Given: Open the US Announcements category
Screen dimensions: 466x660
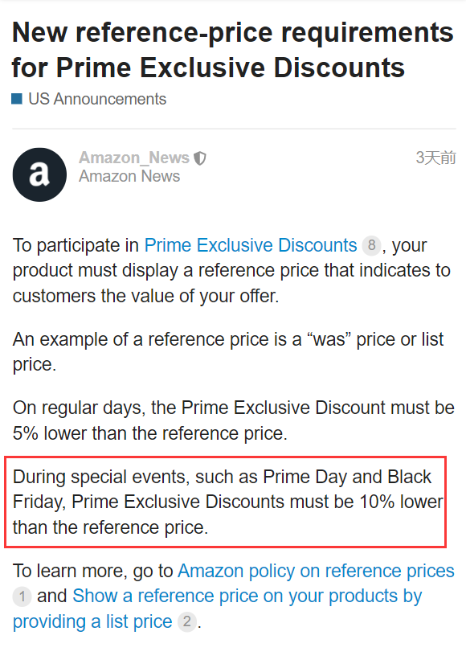Looking at the screenshot, I should coord(97,99).
